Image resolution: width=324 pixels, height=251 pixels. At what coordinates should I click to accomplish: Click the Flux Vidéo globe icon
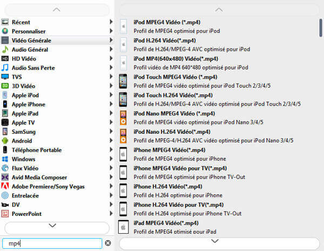pyautogui.click(x=5, y=168)
